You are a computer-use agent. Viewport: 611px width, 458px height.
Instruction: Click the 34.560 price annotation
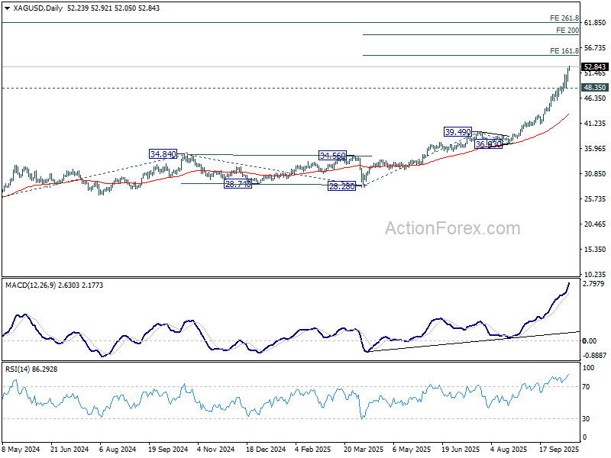click(x=333, y=156)
